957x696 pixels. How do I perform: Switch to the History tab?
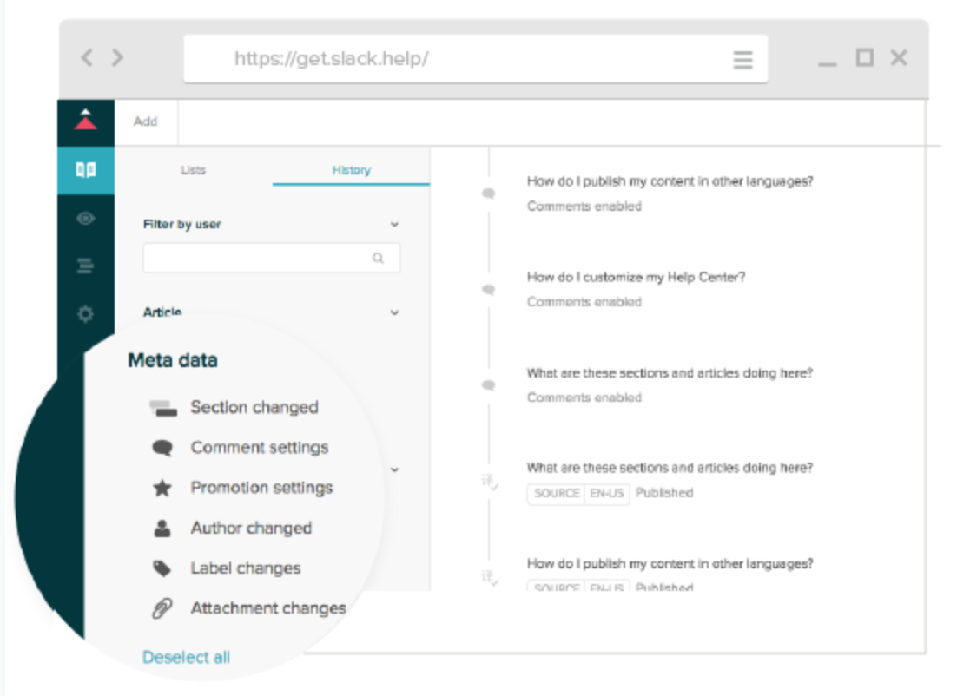click(352, 170)
